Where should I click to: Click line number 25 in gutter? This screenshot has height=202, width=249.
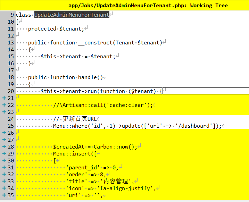click(x=11, y=126)
